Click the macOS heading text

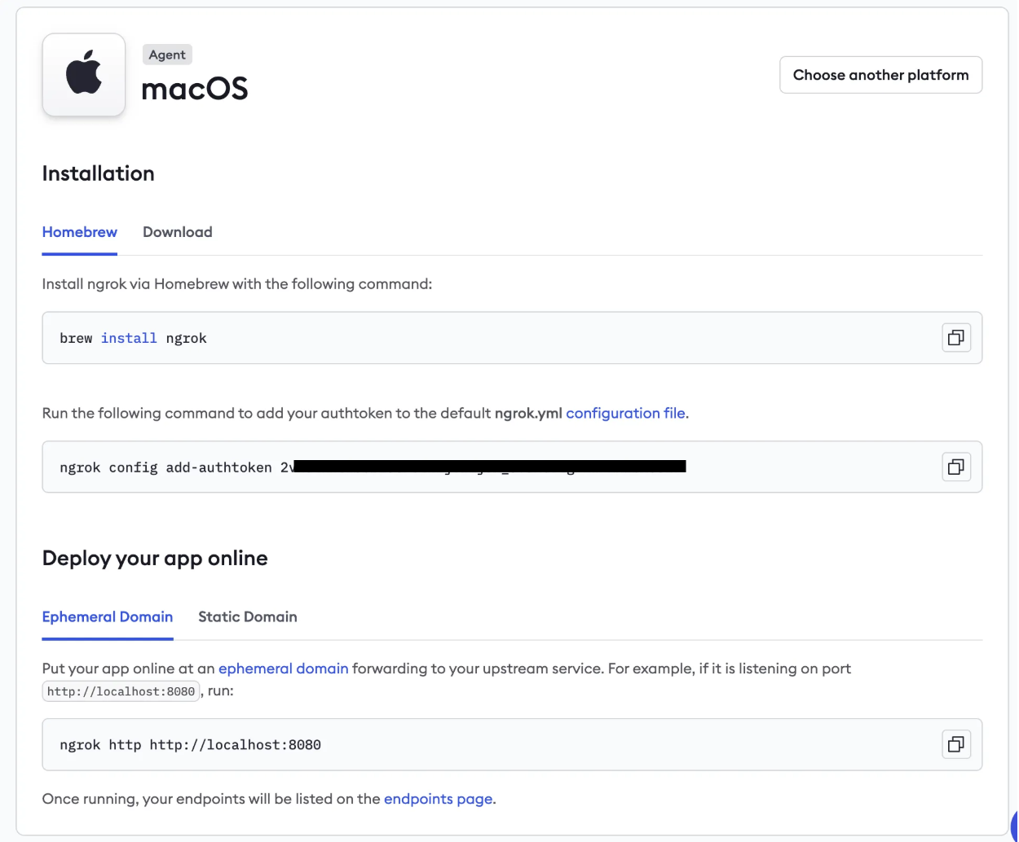(x=195, y=88)
